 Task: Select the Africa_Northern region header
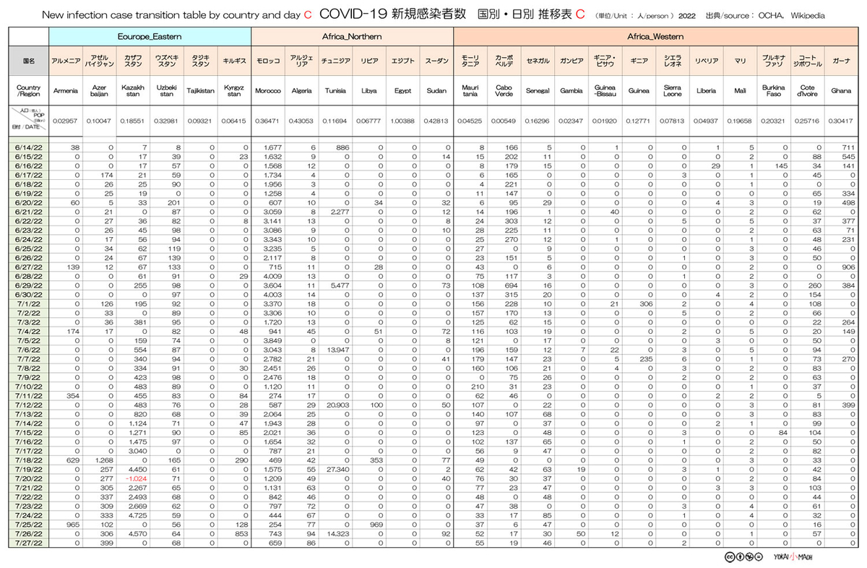point(351,35)
